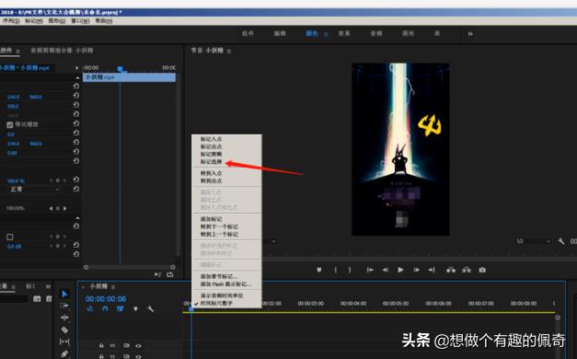Choose 标记入点 in context menu

(211, 139)
